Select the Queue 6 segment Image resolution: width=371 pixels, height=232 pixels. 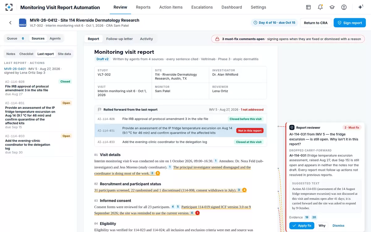pos(16,38)
